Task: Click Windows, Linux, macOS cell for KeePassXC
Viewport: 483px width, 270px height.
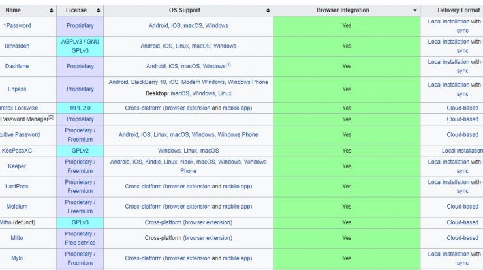Action: [189, 151]
